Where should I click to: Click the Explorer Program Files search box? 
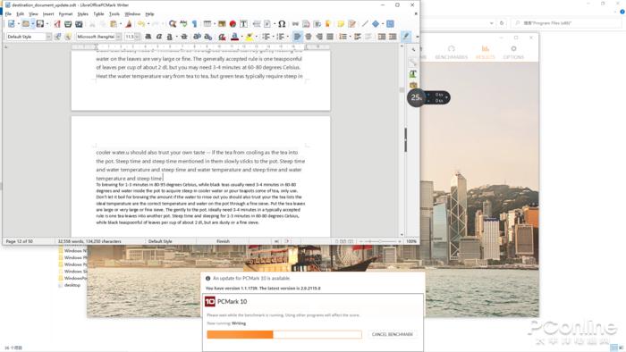click(566, 23)
